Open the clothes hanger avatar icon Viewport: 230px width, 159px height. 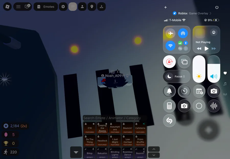point(101,7)
